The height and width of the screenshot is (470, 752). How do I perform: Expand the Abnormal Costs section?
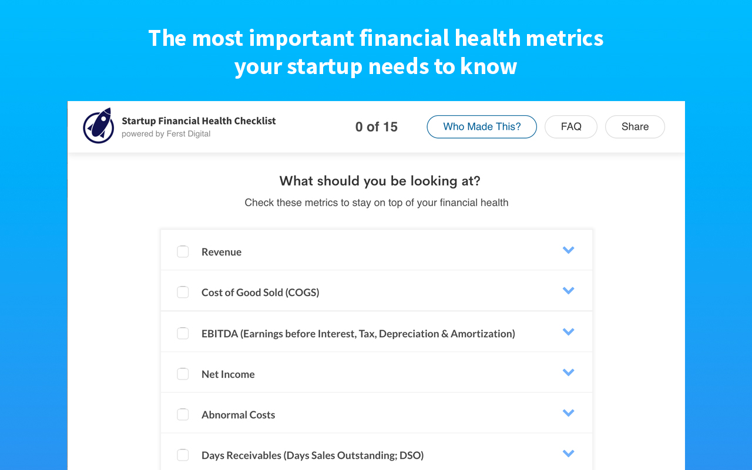pyautogui.click(x=568, y=412)
